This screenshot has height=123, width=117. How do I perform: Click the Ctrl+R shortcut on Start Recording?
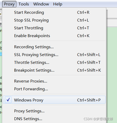click(83, 12)
